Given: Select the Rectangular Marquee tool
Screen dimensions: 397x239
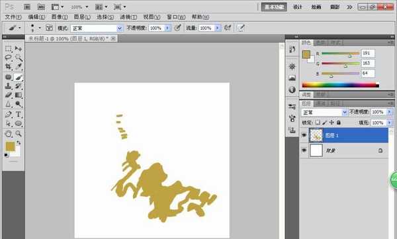Looking at the screenshot, I should pyautogui.click(x=9, y=48).
